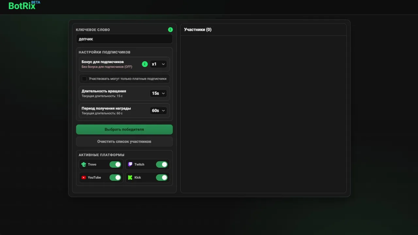The width and height of the screenshot is (418, 235).
Task: Focus the keyword field containing депчик
Action: click(x=124, y=39)
